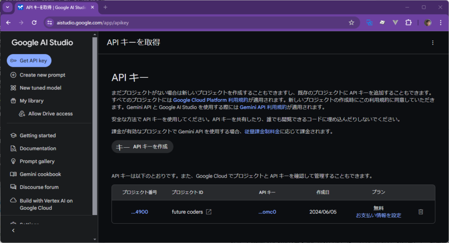Open Create new prompt
The width and height of the screenshot is (449, 243).
point(42,75)
